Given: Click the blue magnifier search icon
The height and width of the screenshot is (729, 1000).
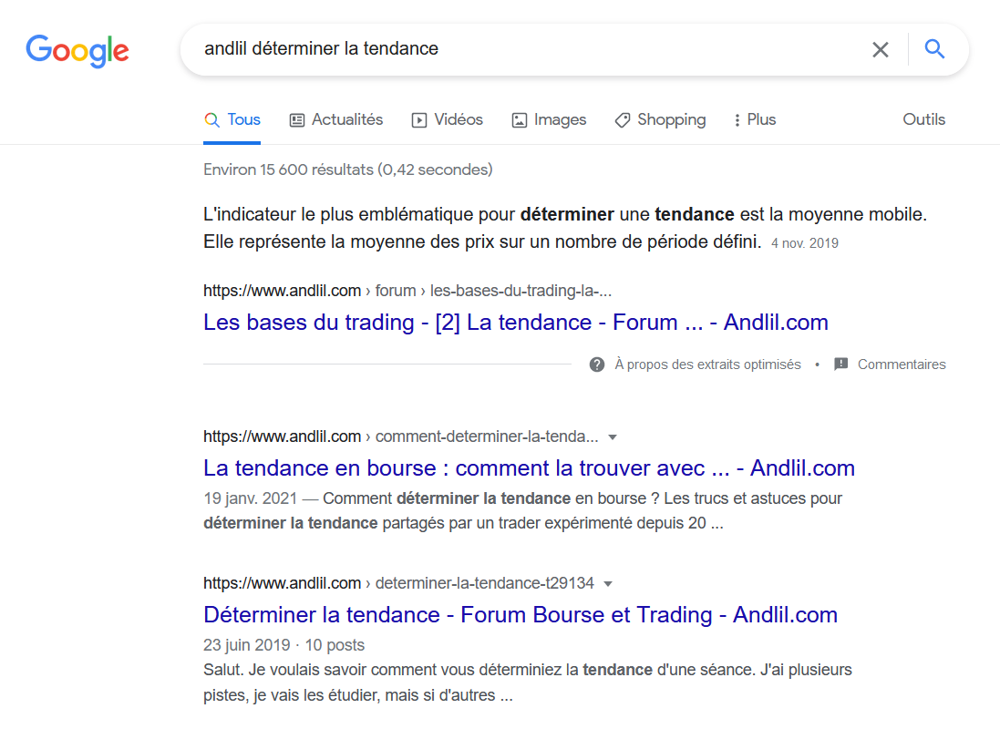Looking at the screenshot, I should tap(934, 48).
